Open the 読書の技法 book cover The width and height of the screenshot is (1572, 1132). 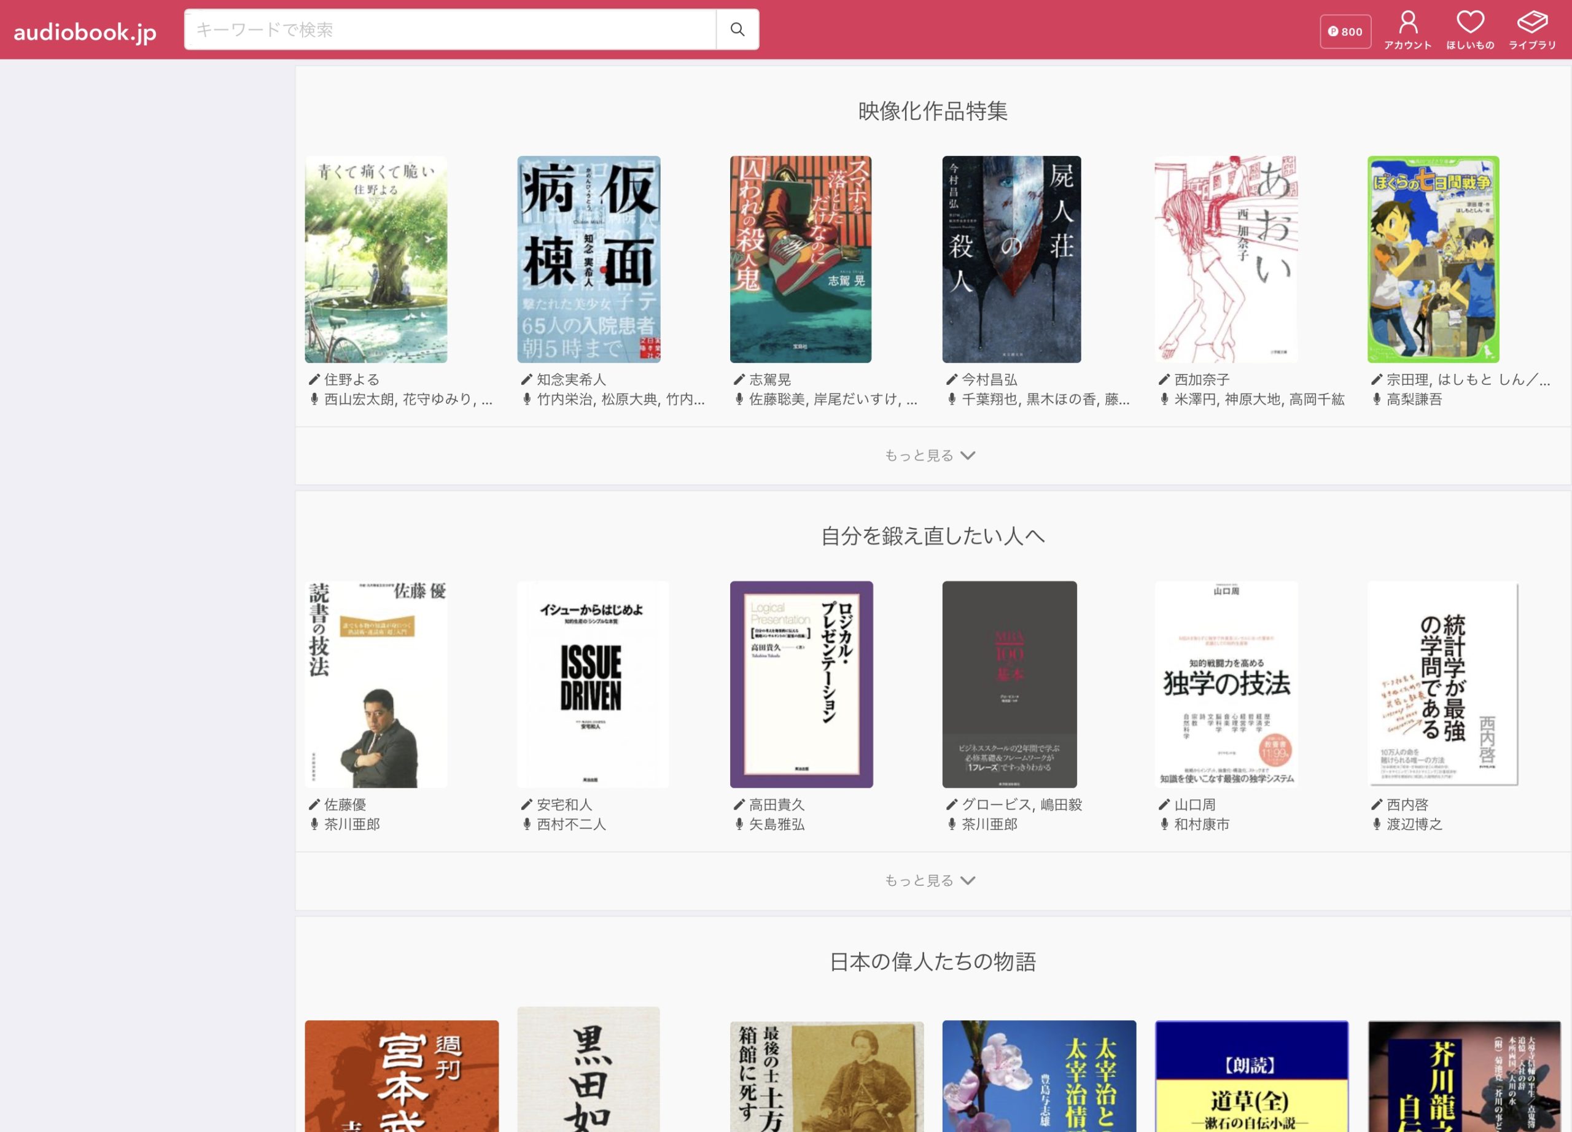tap(376, 684)
